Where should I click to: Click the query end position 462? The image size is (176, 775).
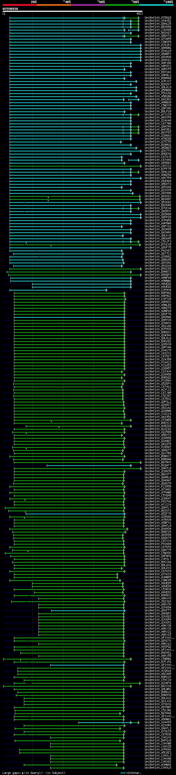(x=139, y=14)
